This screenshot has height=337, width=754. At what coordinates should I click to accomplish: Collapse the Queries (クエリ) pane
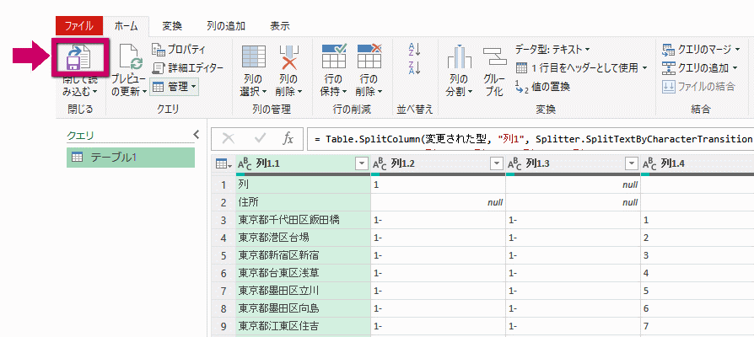click(x=196, y=135)
